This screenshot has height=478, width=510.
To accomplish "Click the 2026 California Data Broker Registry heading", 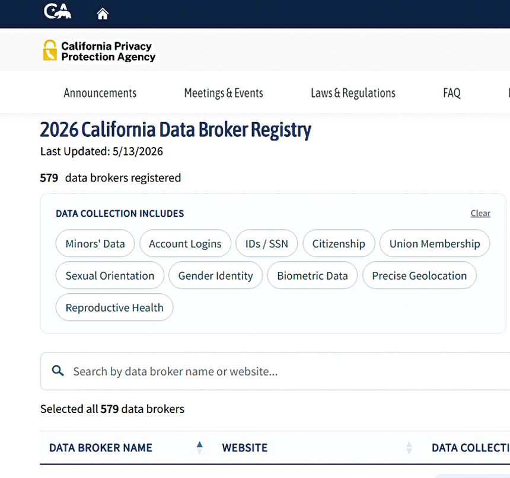I will 176,130.
